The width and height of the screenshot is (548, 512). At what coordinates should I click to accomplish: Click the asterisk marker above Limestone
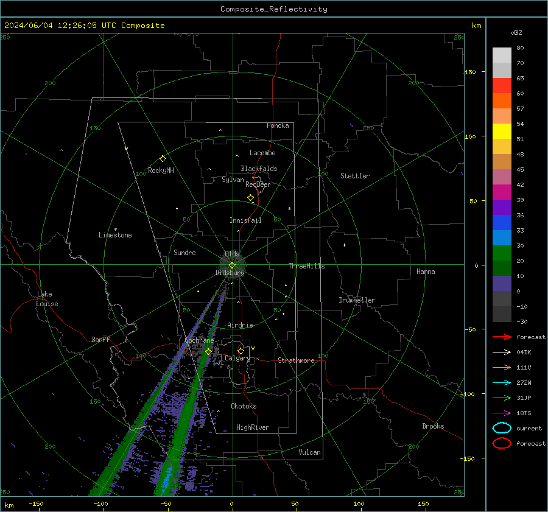[x=115, y=230]
